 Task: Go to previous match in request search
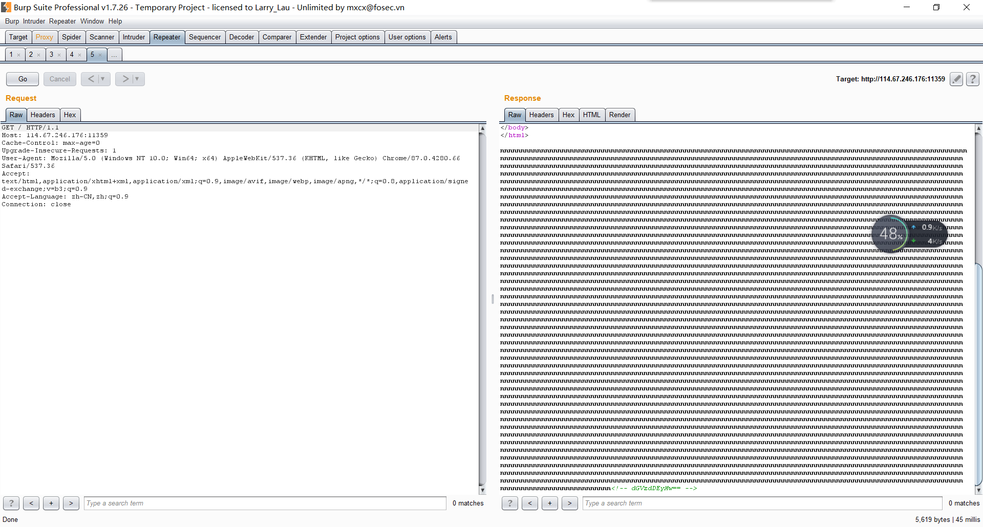pos(31,503)
